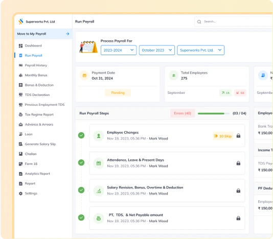Click the Settings gear icon
Viewport: 273px width, 239px height.
(x=21, y=194)
